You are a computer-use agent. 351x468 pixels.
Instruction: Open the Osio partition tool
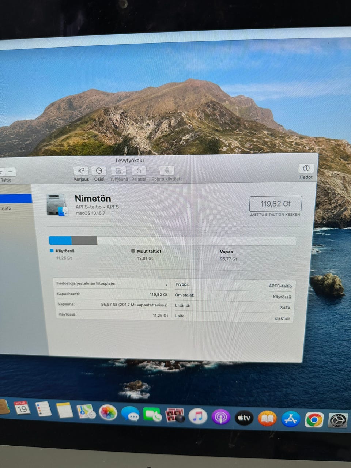tap(99, 171)
